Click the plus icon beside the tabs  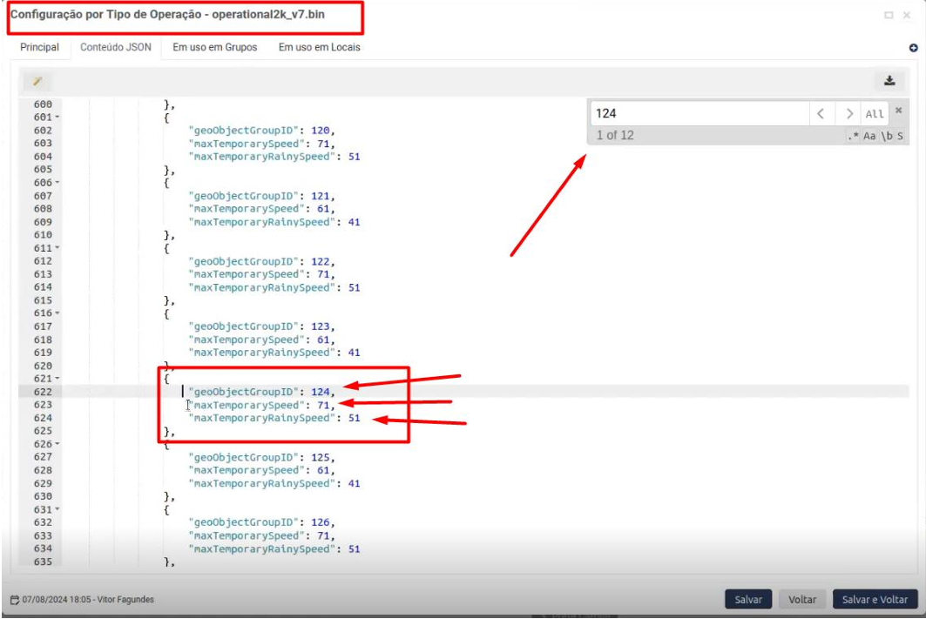913,48
